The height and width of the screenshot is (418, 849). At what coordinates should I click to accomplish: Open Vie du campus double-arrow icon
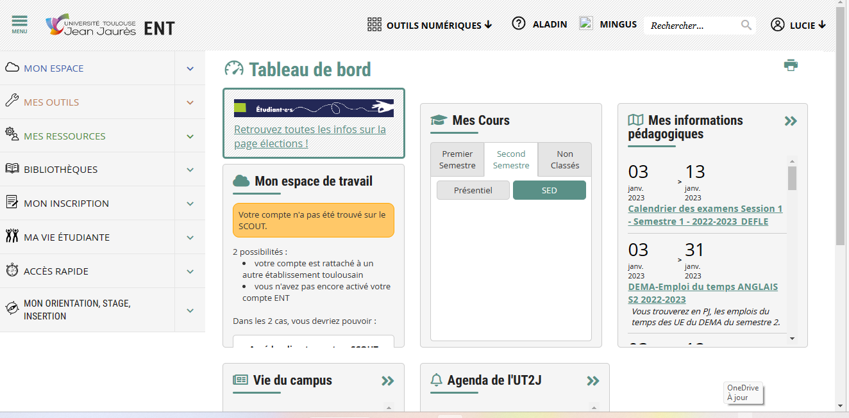pos(387,381)
